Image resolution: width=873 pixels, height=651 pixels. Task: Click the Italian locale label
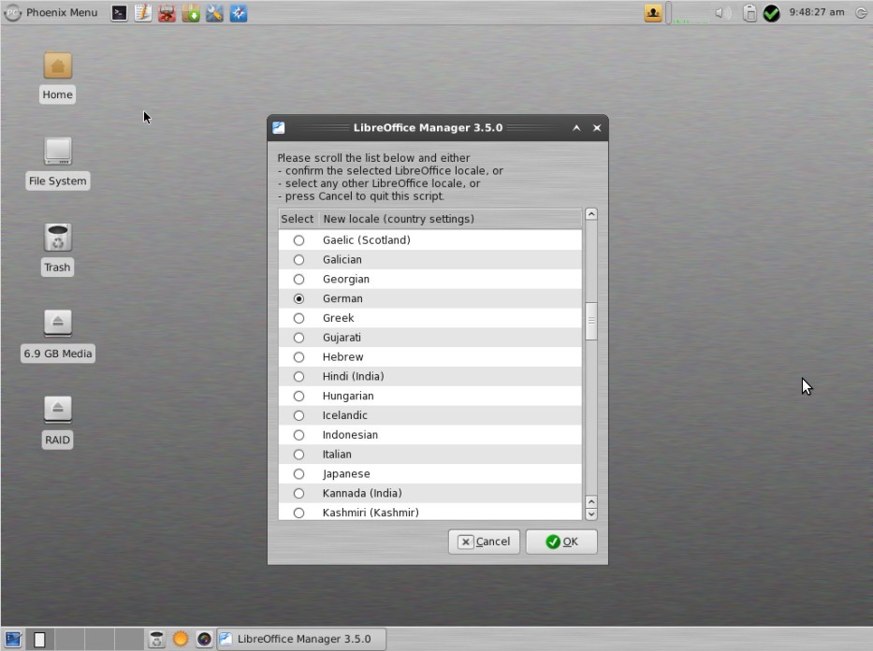337,455
